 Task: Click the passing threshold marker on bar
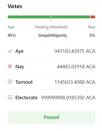point(51,18)
